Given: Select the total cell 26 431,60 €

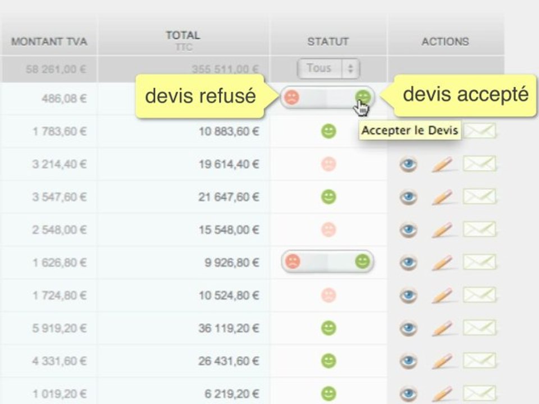Looking at the screenshot, I should (x=229, y=361).
